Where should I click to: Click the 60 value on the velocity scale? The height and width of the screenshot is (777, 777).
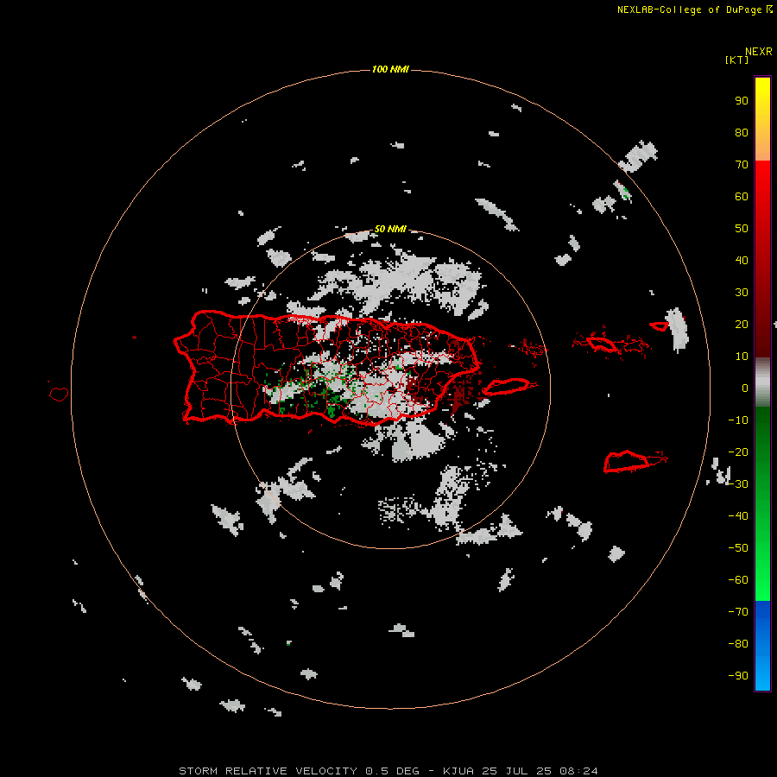point(742,196)
